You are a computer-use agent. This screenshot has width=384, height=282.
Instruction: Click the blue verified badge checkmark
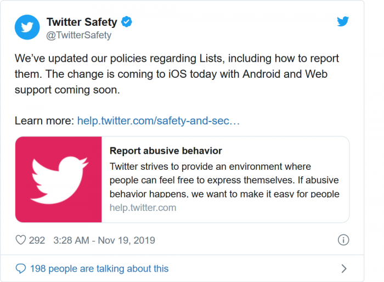[x=126, y=22]
